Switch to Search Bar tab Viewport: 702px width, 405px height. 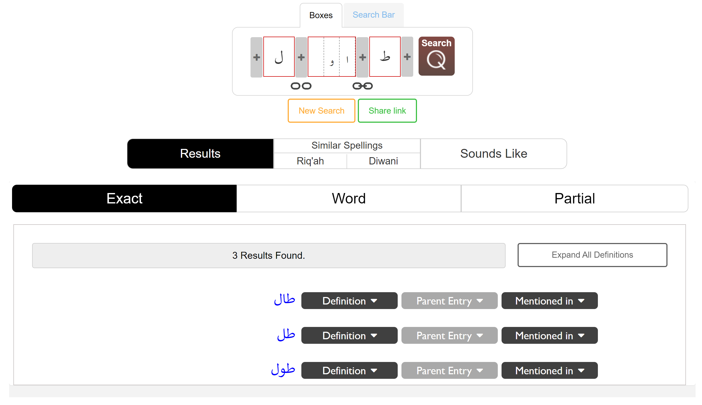(x=373, y=15)
